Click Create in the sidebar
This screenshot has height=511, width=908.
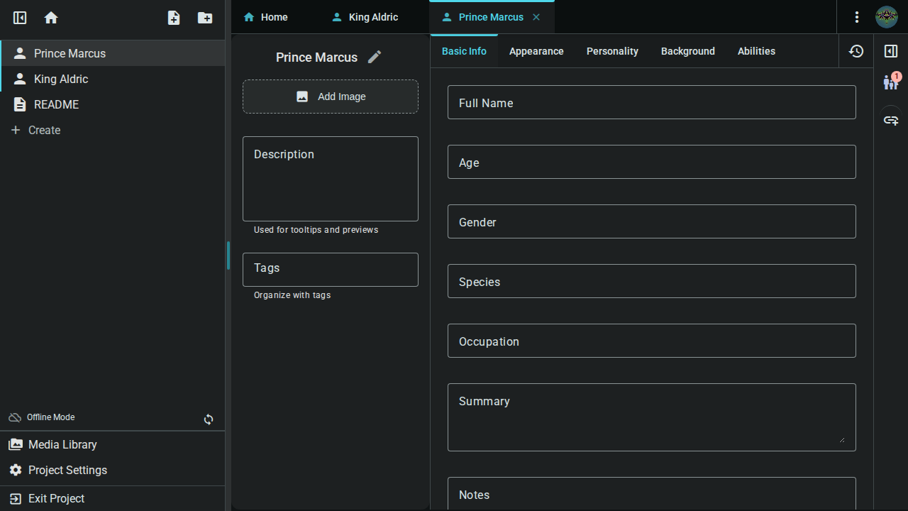click(x=44, y=130)
